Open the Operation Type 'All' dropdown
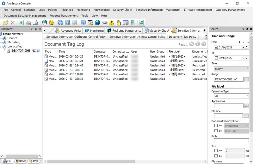Viewport: 253px width, 164px height. pos(231,96)
